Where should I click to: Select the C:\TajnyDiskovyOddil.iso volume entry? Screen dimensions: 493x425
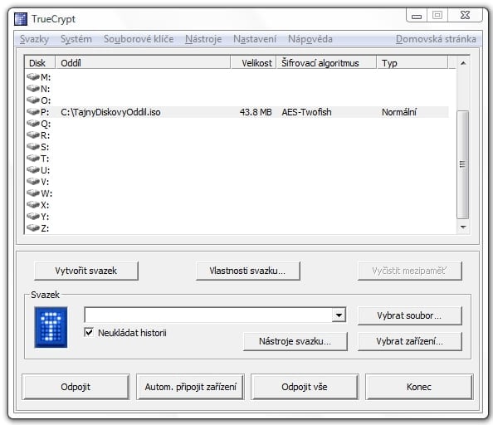[110, 112]
